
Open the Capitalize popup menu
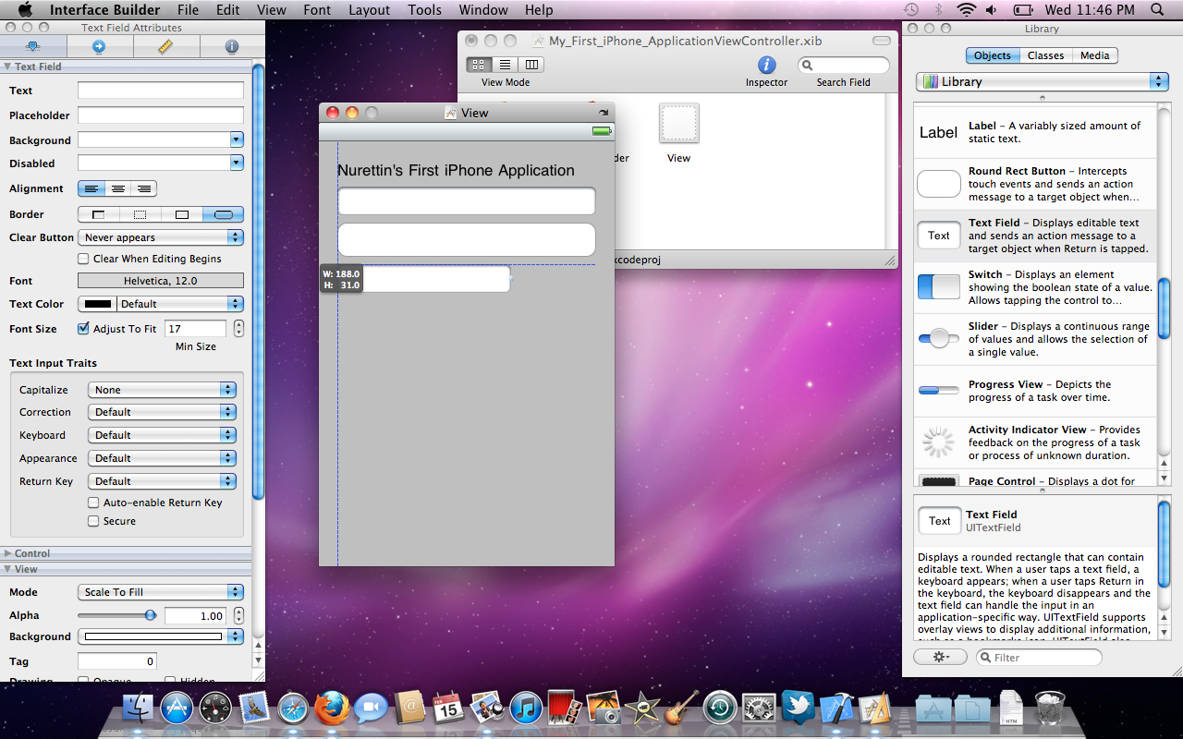point(163,390)
